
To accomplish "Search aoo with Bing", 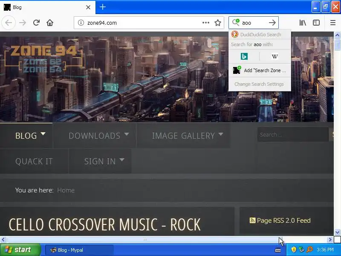I will point(244,56).
